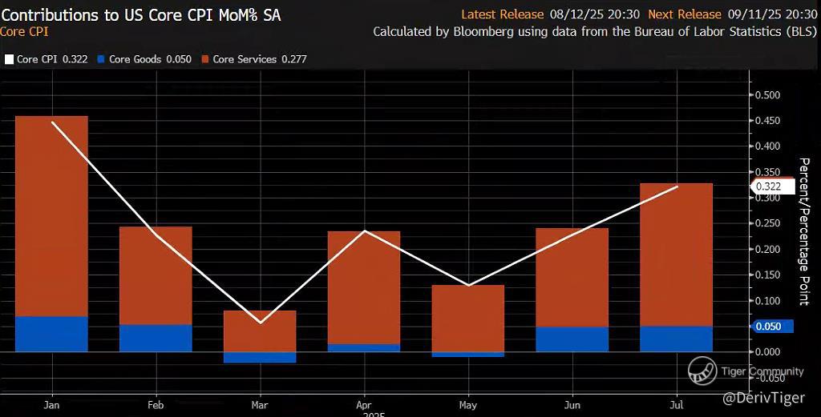Click the 0.322 value flag on the axis
Screen dimensions: 821x417
773,186
